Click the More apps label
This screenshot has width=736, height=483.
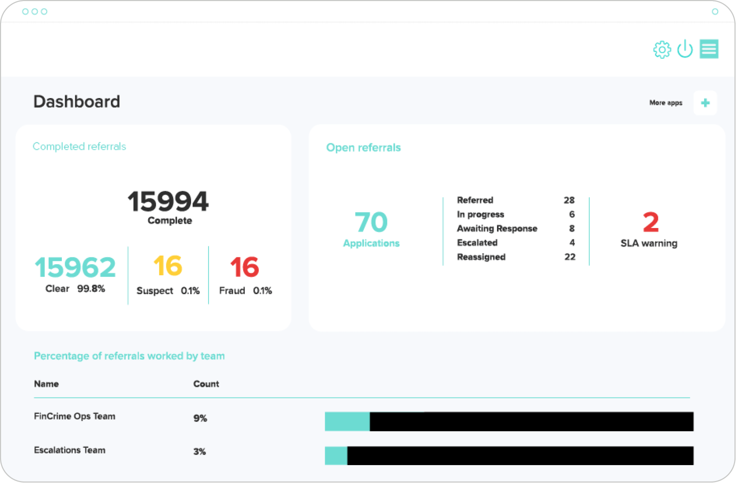(666, 102)
